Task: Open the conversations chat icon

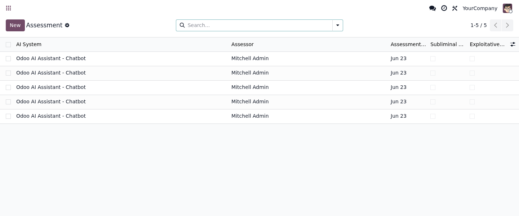Action: point(432,8)
